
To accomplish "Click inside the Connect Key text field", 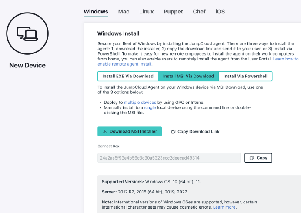I will point(169,158).
